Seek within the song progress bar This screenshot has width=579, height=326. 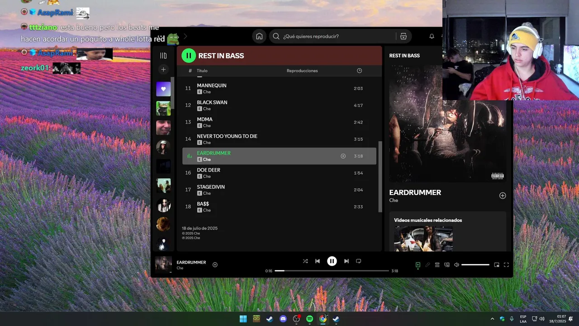pos(332,271)
